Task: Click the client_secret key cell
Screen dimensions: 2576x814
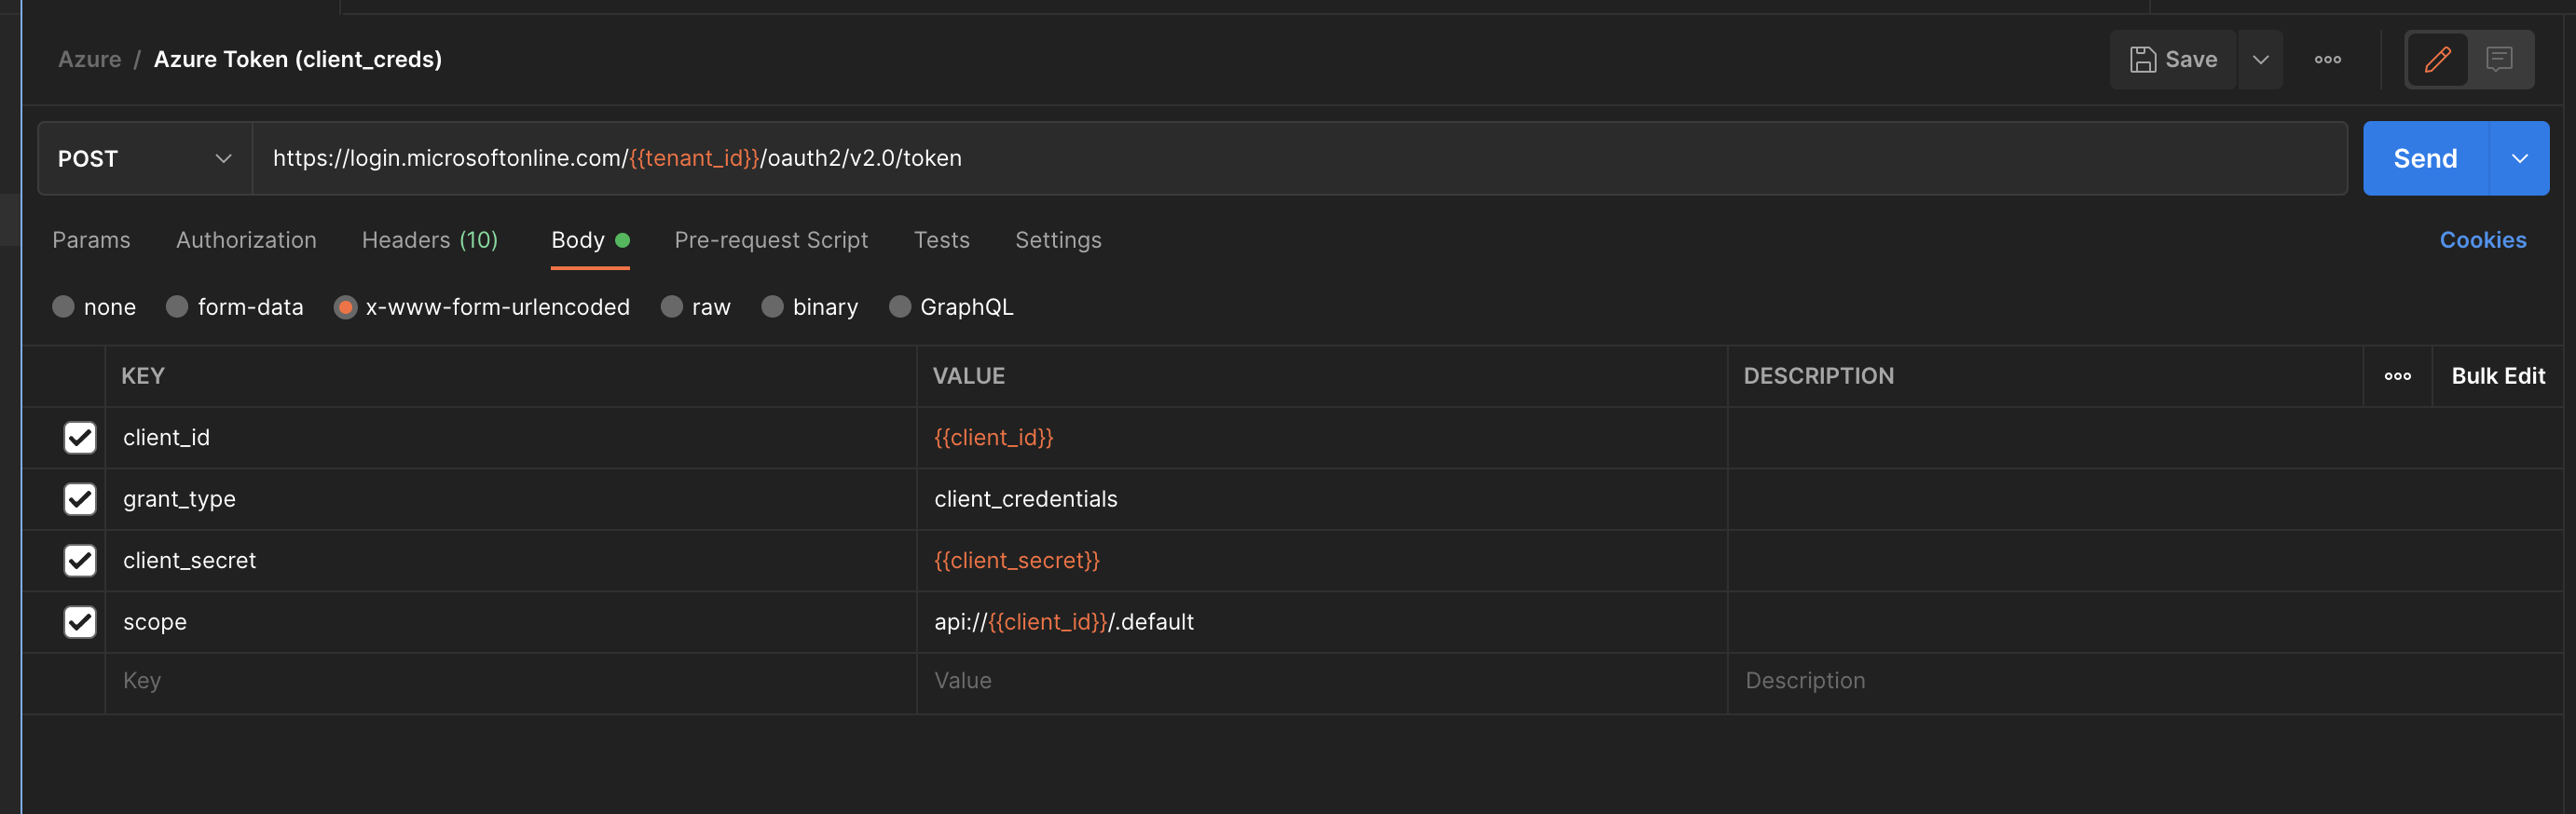Action: pyautogui.click(x=510, y=561)
